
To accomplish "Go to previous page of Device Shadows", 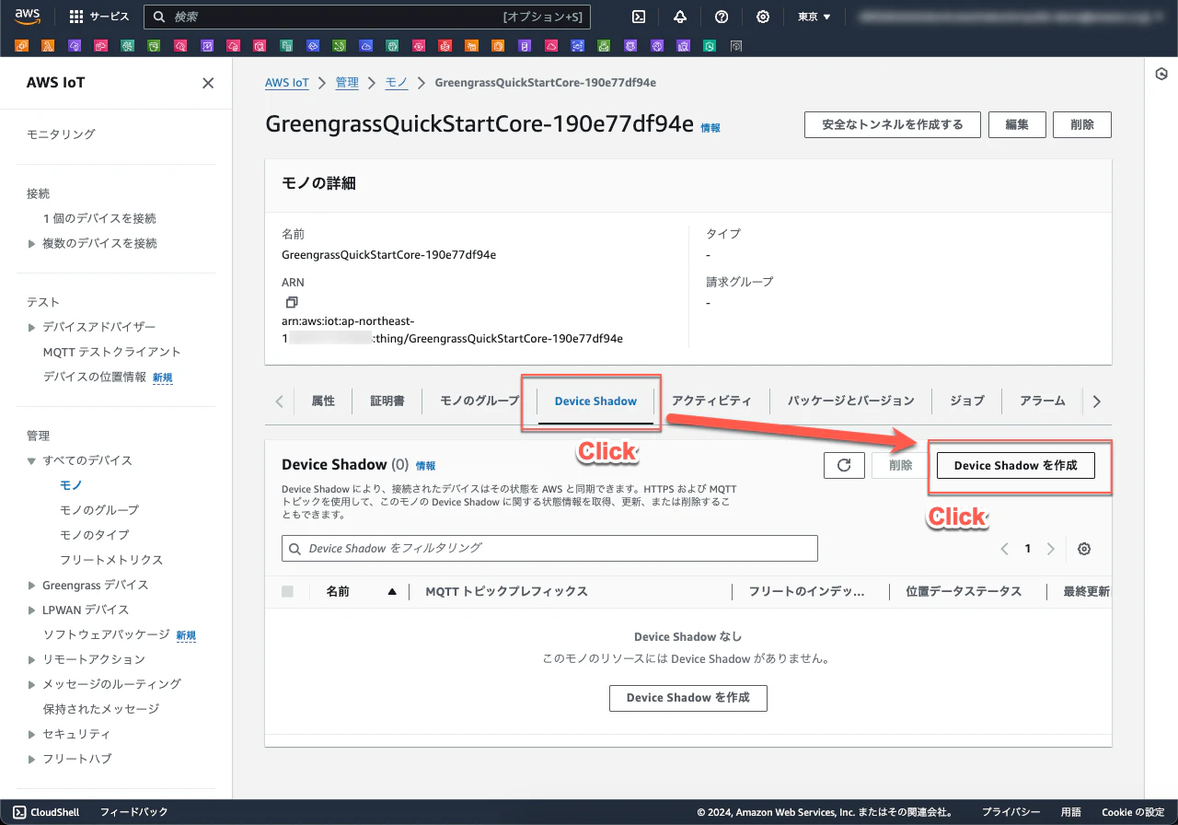I will [1005, 549].
